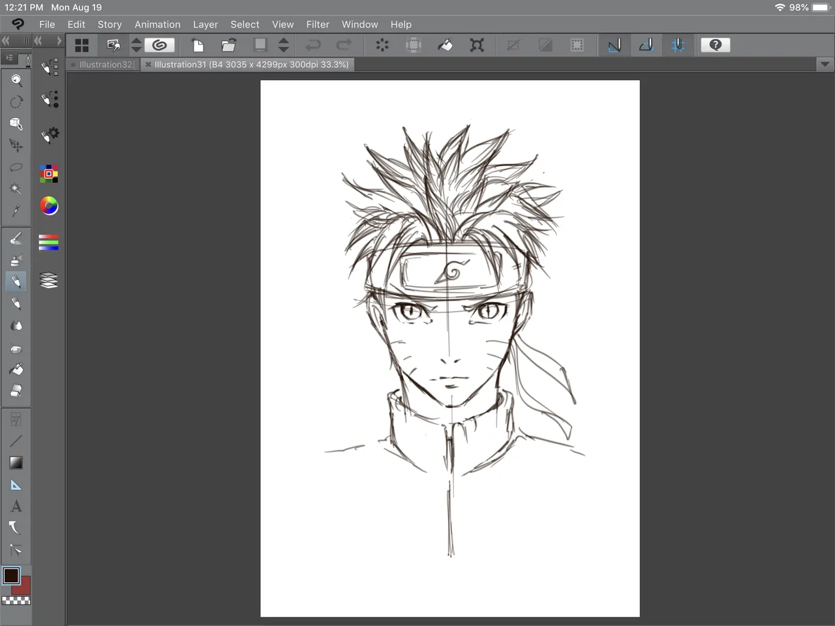This screenshot has width=835, height=626.
Task: Click the Gradient tool
Action: point(16,463)
